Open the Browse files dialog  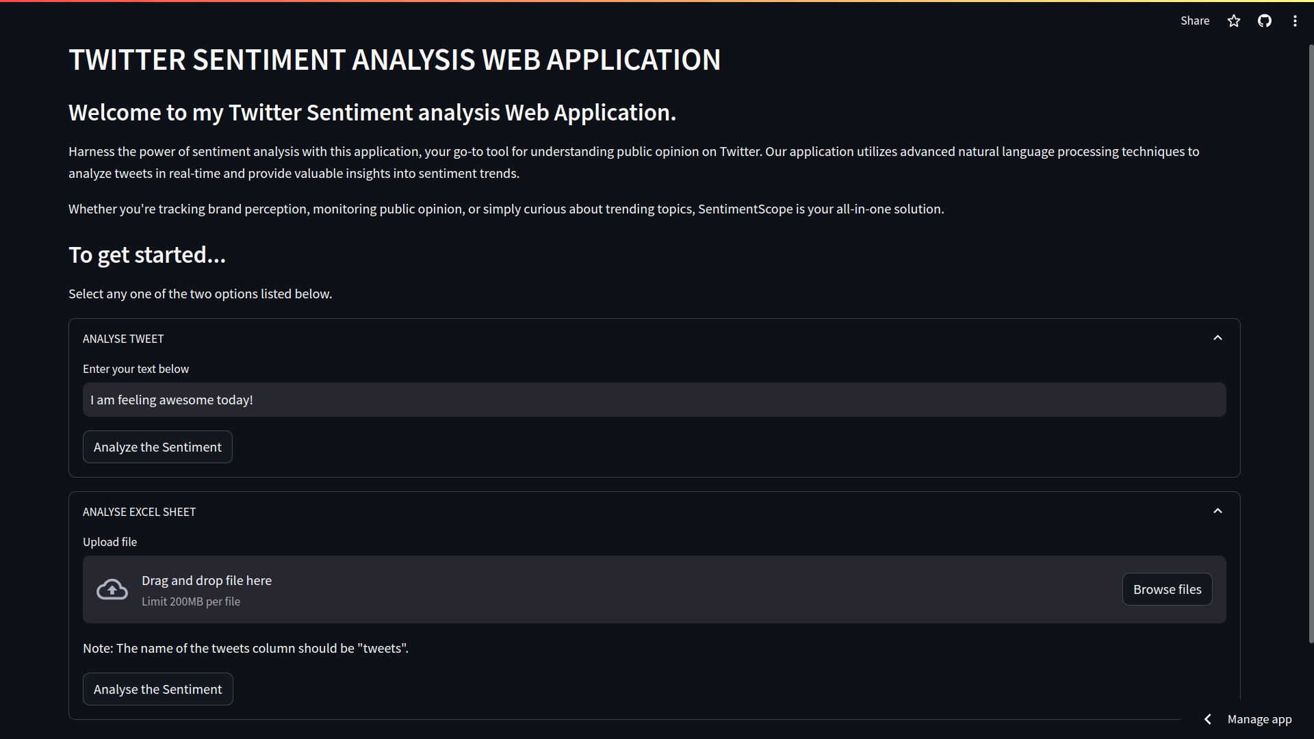[1167, 589]
